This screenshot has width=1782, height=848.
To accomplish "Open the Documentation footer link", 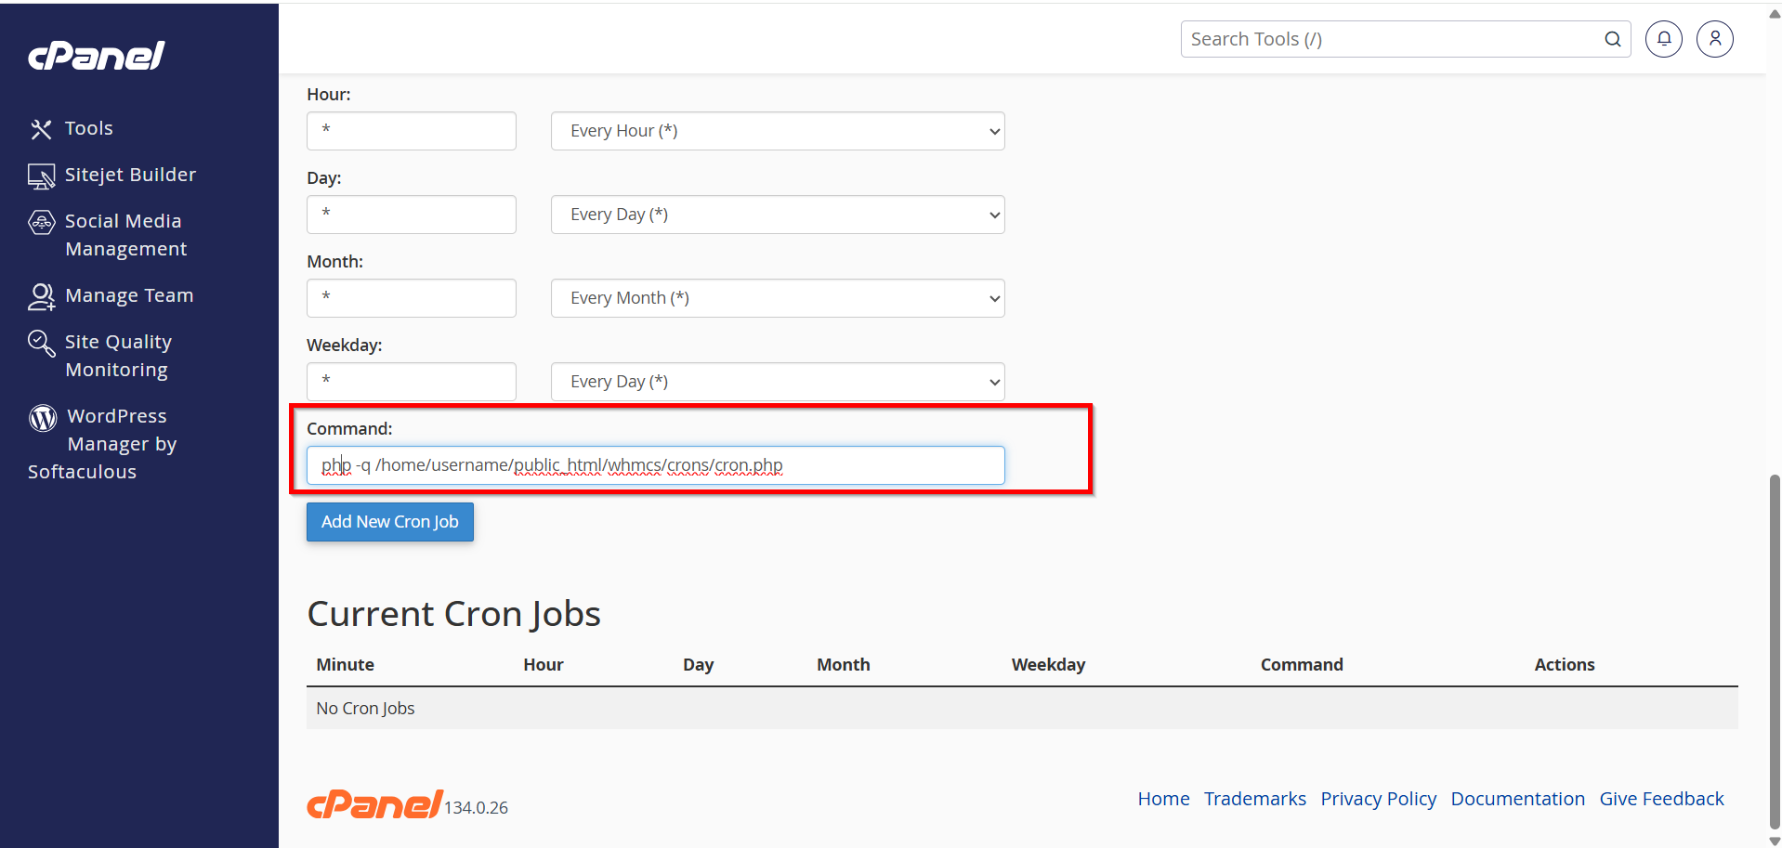I will [1518, 799].
